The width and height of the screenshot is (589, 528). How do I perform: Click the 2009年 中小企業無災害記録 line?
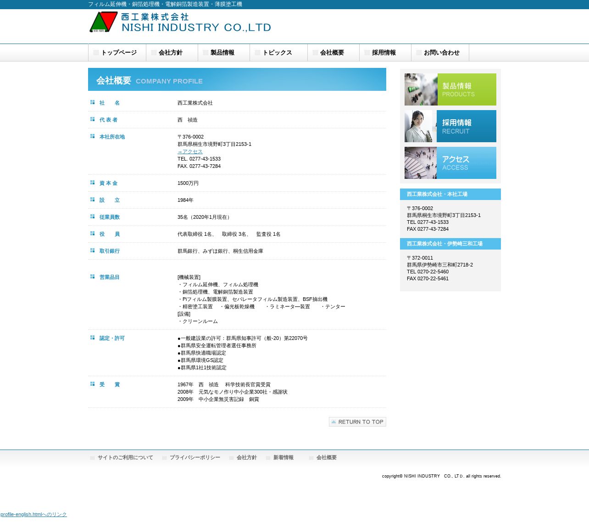pos(218,399)
